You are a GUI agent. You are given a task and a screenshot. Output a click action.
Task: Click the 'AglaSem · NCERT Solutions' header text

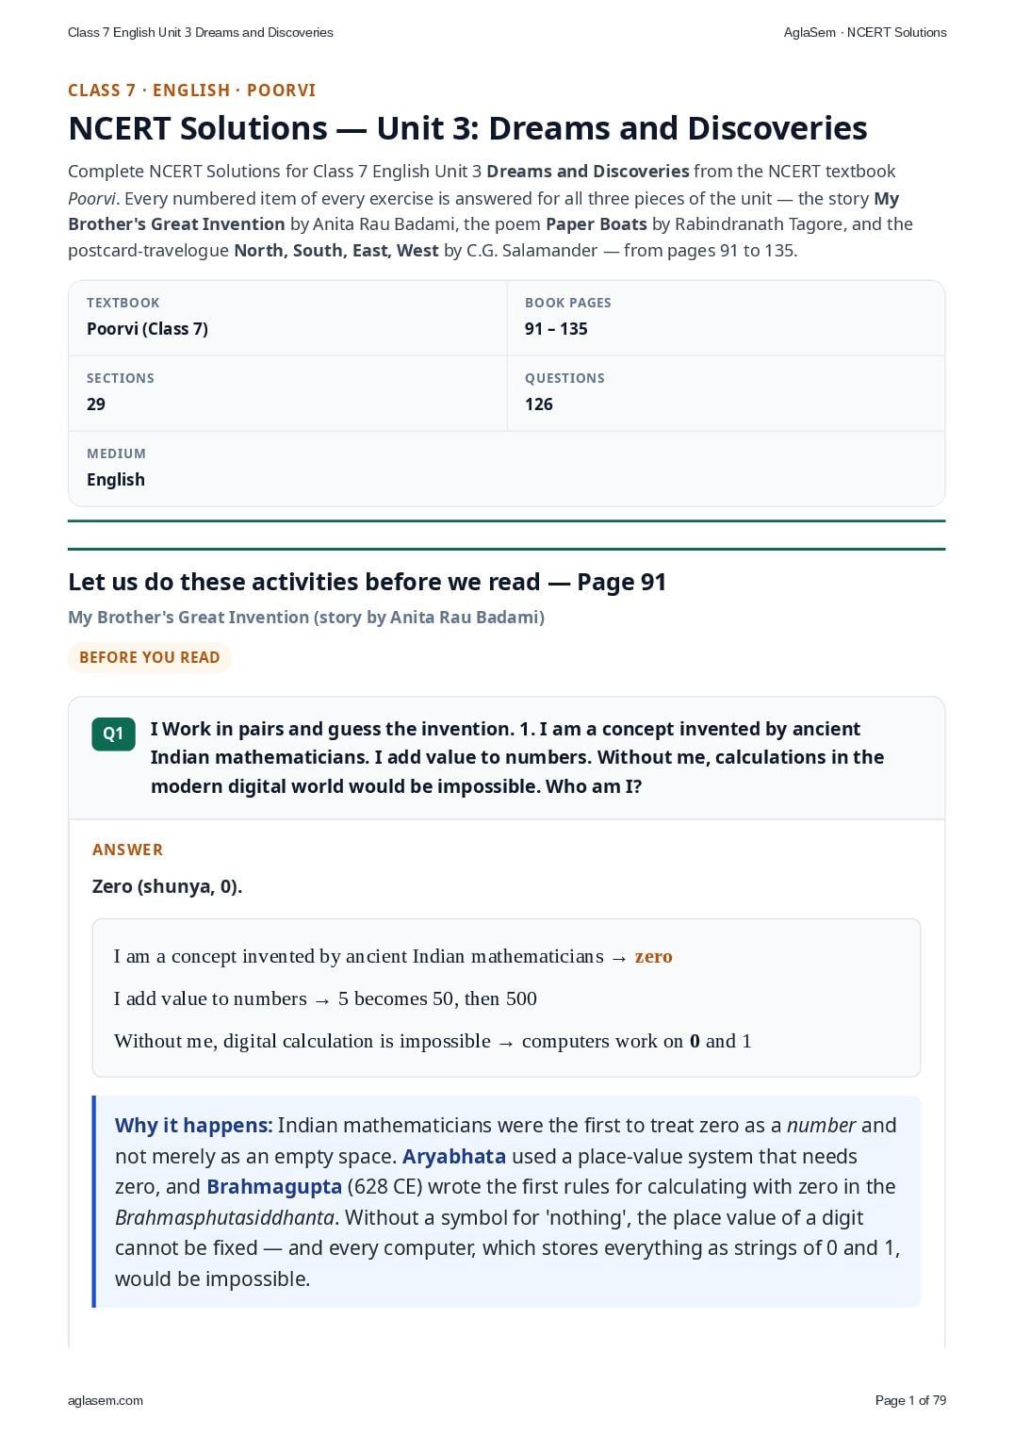click(x=865, y=32)
